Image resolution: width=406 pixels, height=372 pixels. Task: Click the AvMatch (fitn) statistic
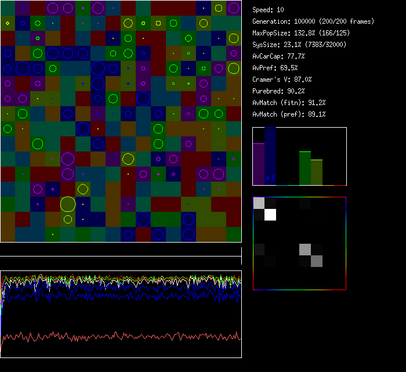(289, 103)
